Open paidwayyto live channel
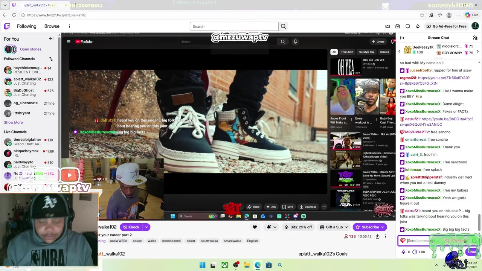 29,164
